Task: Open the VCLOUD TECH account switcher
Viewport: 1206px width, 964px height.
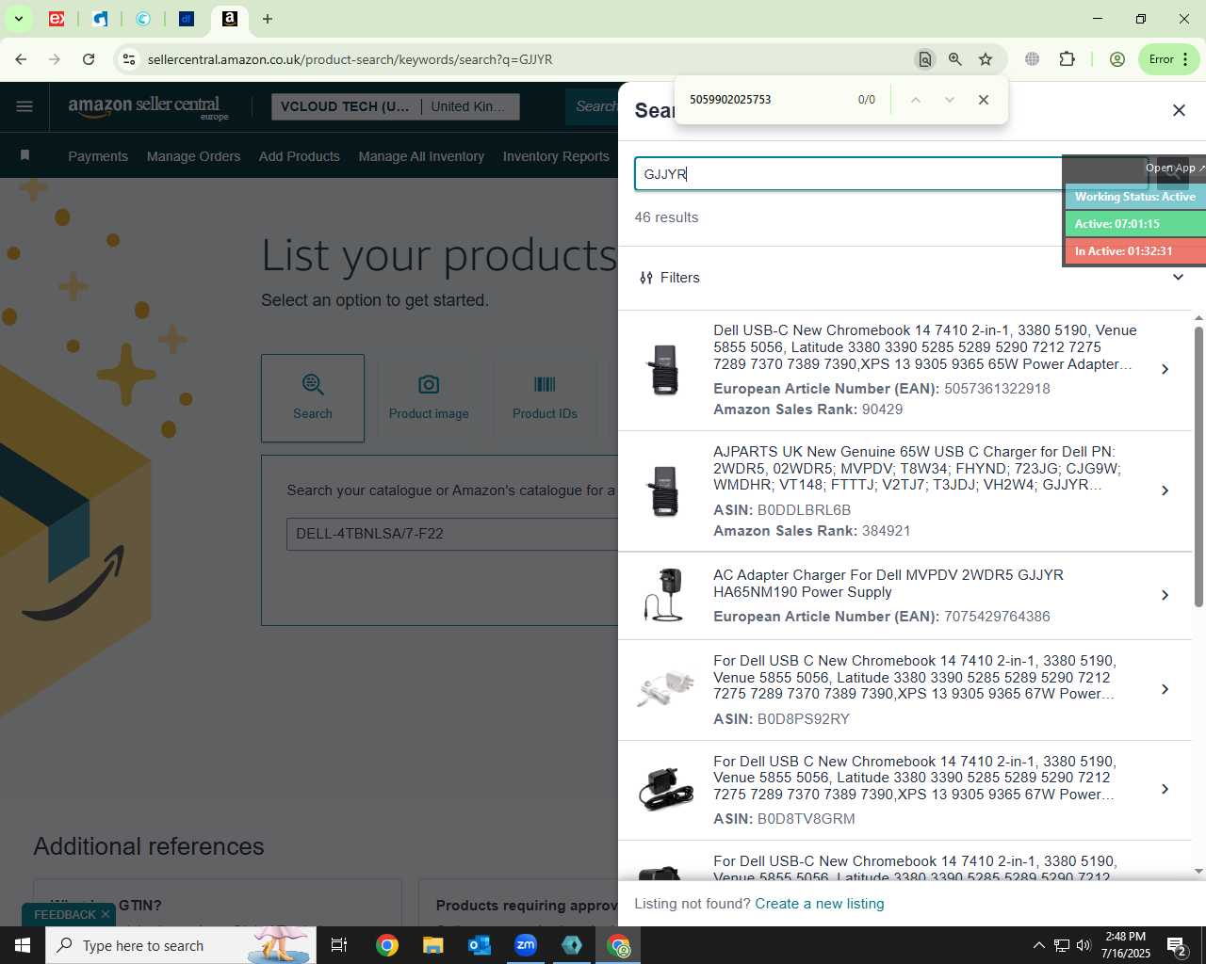Action: pyautogui.click(x=396, y=106)
